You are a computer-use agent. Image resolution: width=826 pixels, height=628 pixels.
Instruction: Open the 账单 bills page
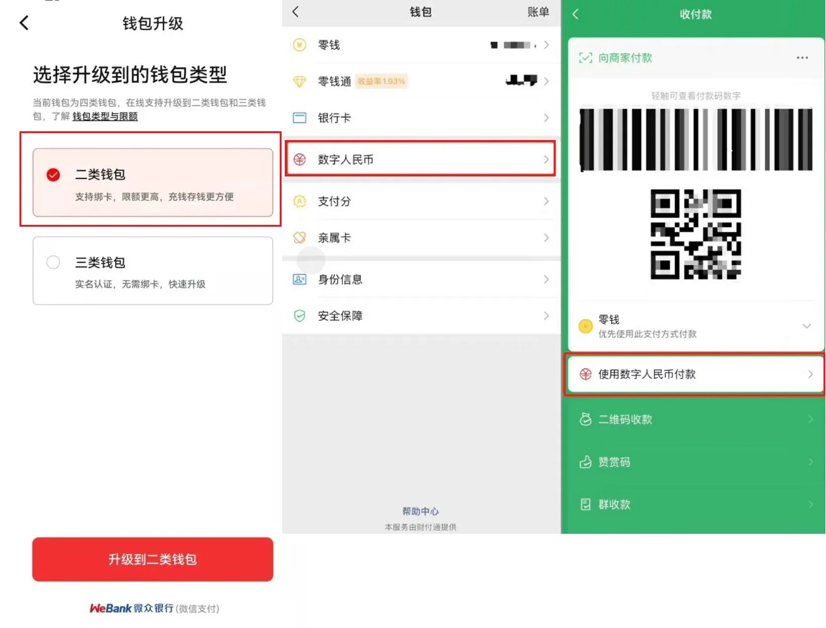[538, 12]
